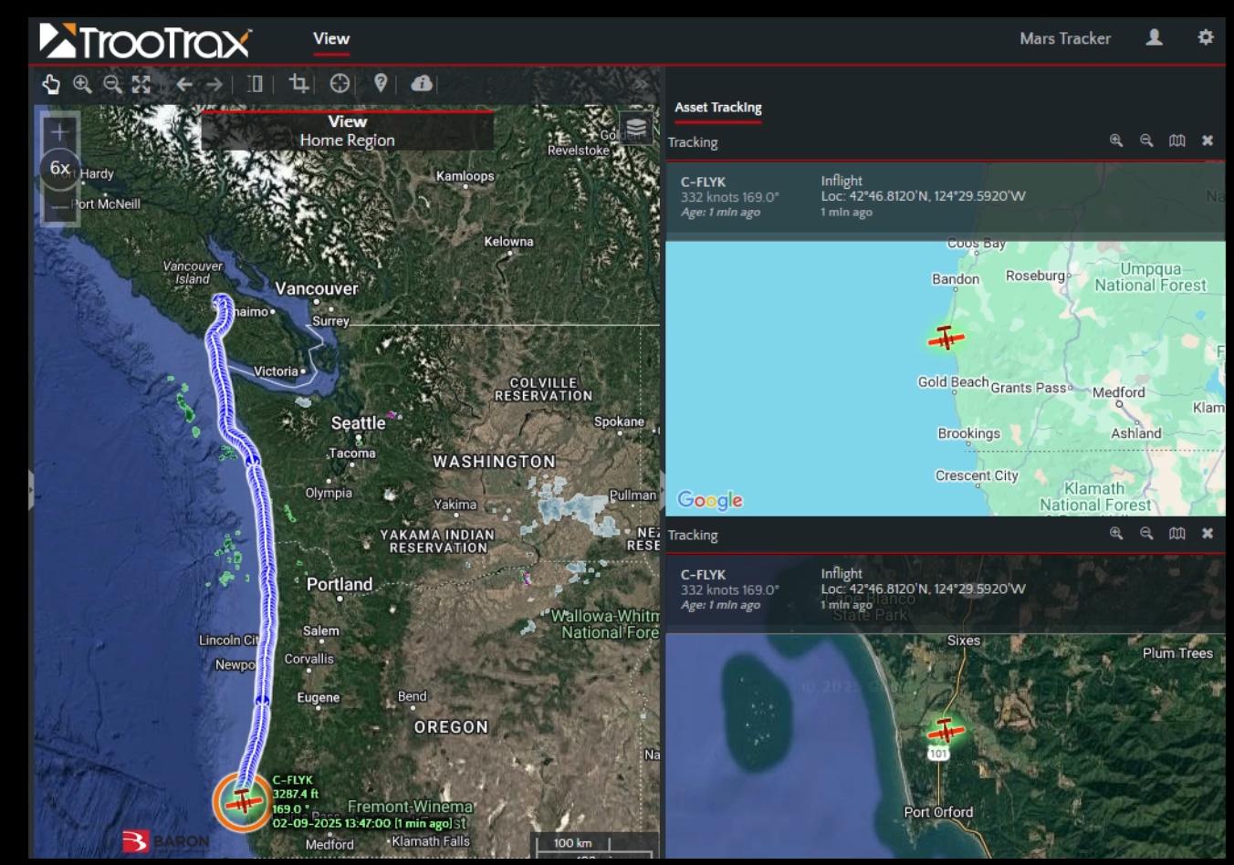The image size is (1234, 865).
Task: Open the settings gear
Action: (1206, 37)
